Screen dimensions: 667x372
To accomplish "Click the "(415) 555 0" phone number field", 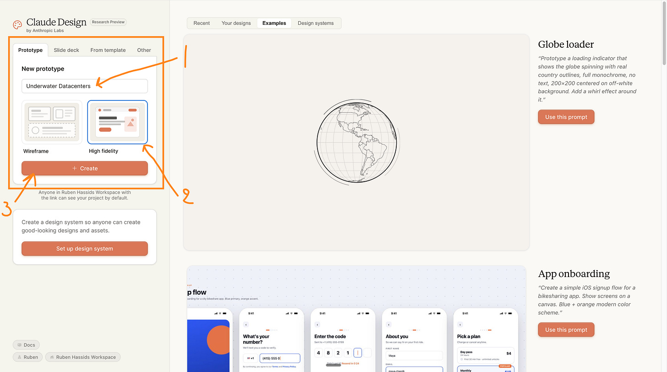I will 280,358.
